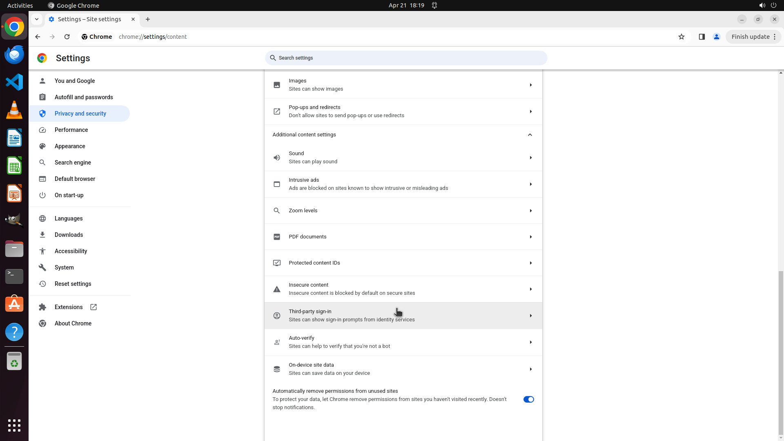Screen dimensions: 784x441
Task: Toggle automatically remove permissions switch
Action: click(528, 399)
